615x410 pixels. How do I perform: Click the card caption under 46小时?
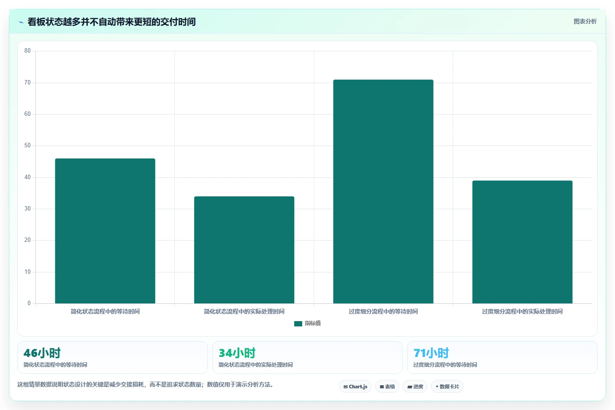pos(55,365)
